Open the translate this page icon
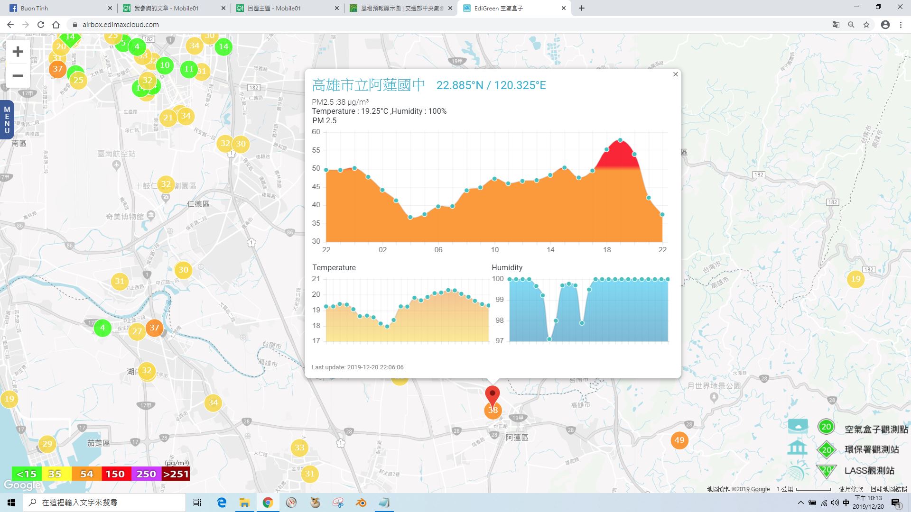911x512 pixels. (x=836, y=25)
